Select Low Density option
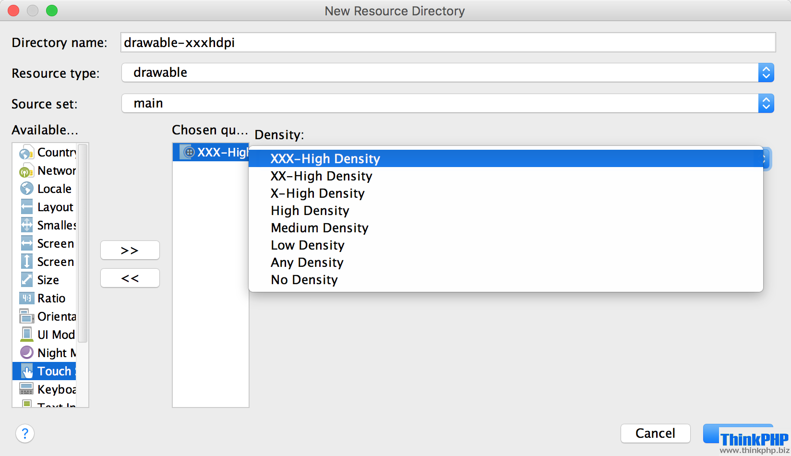 (x=506, y=245)
